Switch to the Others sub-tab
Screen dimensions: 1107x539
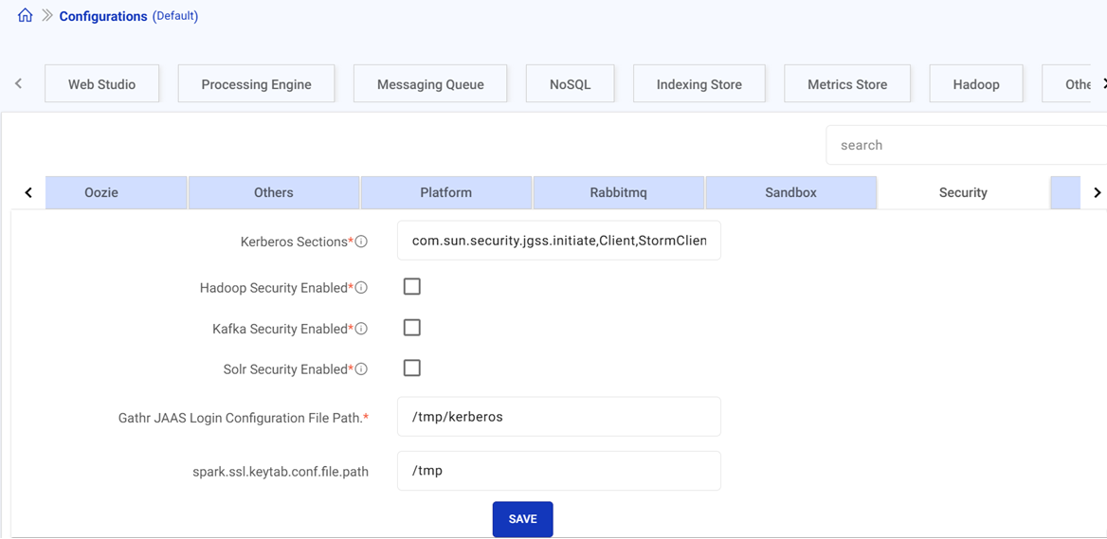click(x=274, y=192)
